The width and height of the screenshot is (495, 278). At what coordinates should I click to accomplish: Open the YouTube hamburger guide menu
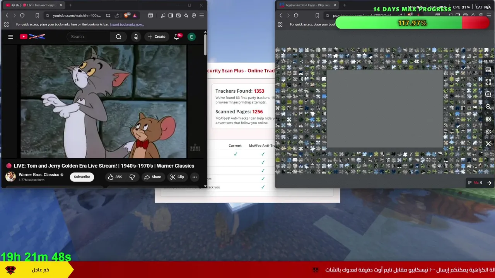[x=10, y=37]
